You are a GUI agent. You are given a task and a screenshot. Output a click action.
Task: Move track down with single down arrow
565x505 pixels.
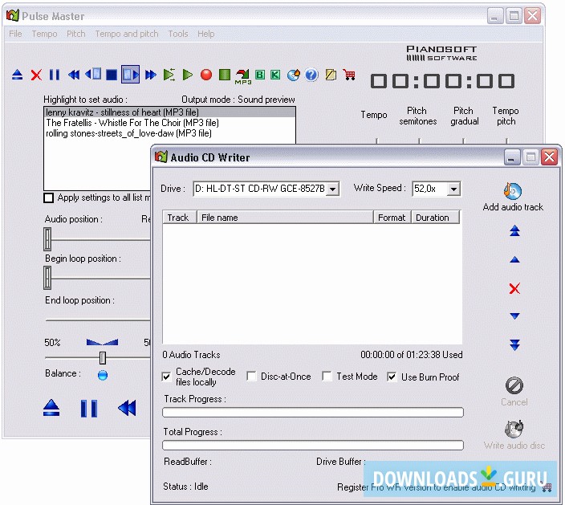point(515,316)
